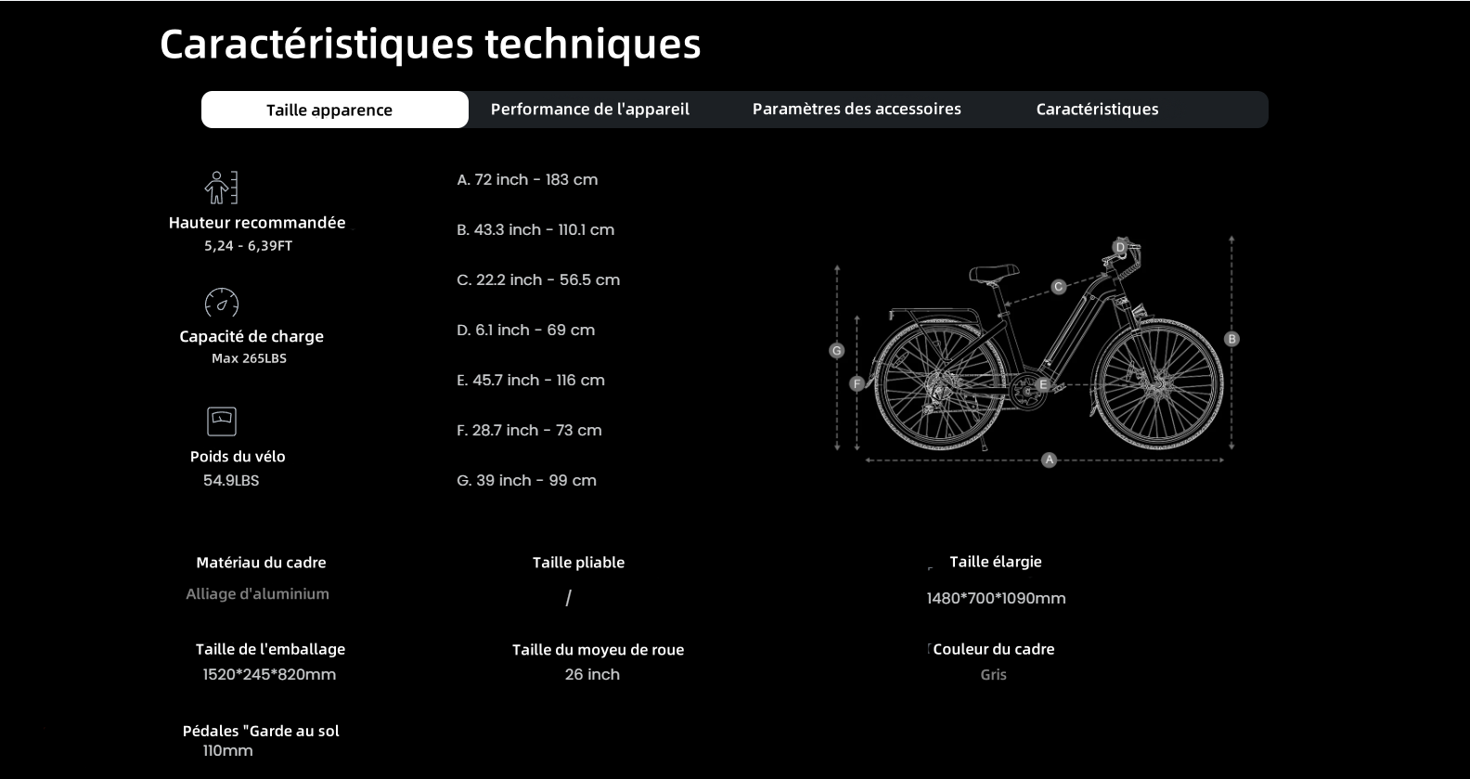Click the bike weight scale icon

coord(221,422)
